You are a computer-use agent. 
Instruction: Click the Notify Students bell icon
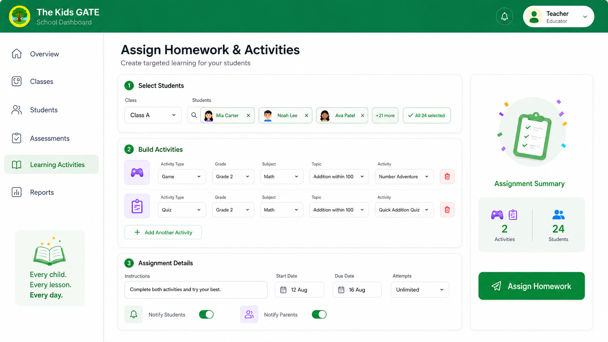[134, 314]
